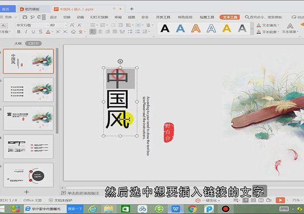This screenshot has width=304, height=214.
Task: Underline the selected text
Action: [33, 31]
